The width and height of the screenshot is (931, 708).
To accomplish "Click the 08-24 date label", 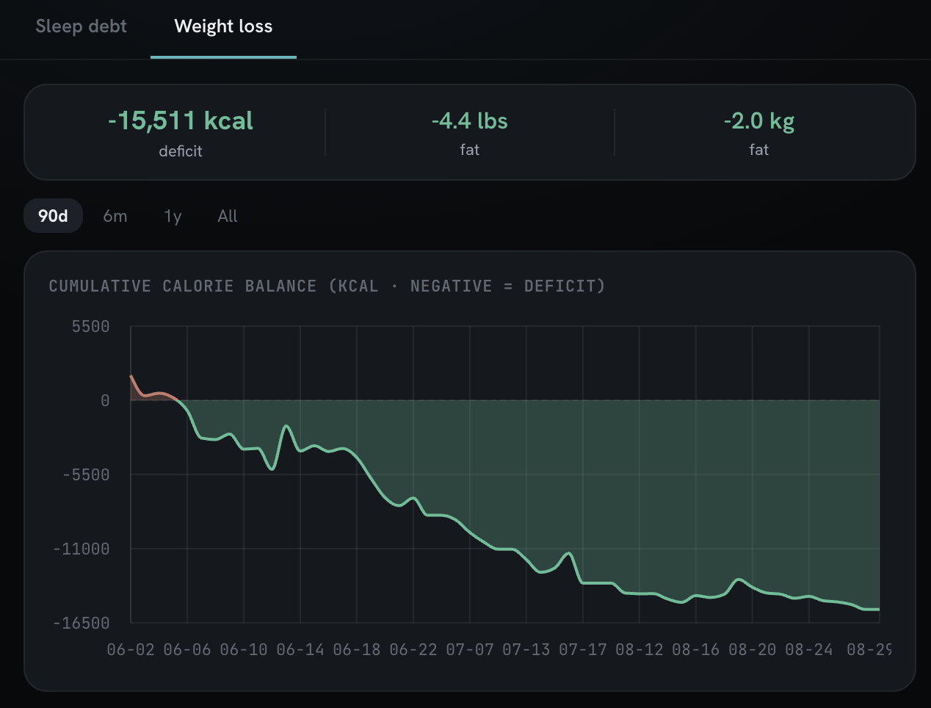I will 809,650.
